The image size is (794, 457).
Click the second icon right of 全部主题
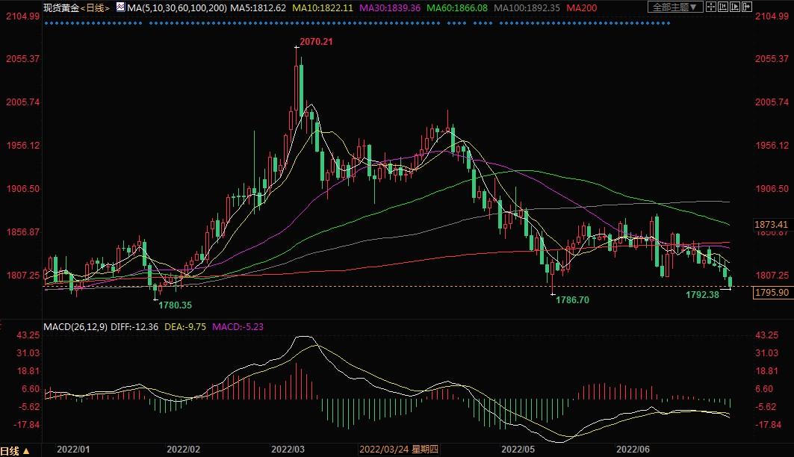[726, 7]
